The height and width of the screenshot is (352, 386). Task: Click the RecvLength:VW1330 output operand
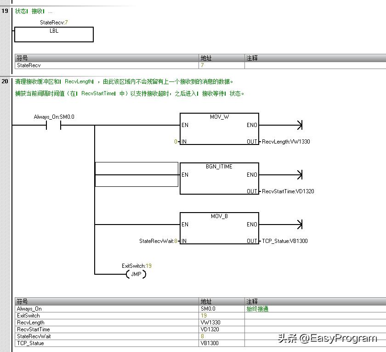pos(286,142)
